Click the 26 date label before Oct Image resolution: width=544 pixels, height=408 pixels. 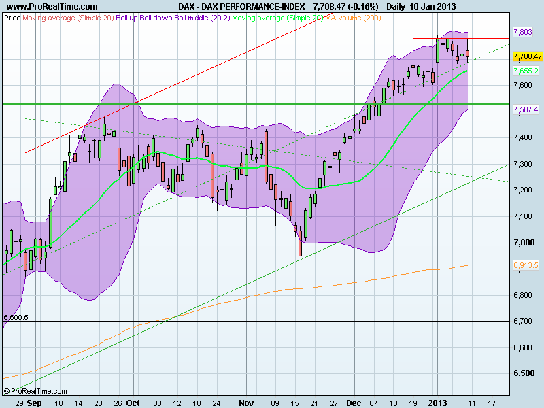click(x=118, y=403)
